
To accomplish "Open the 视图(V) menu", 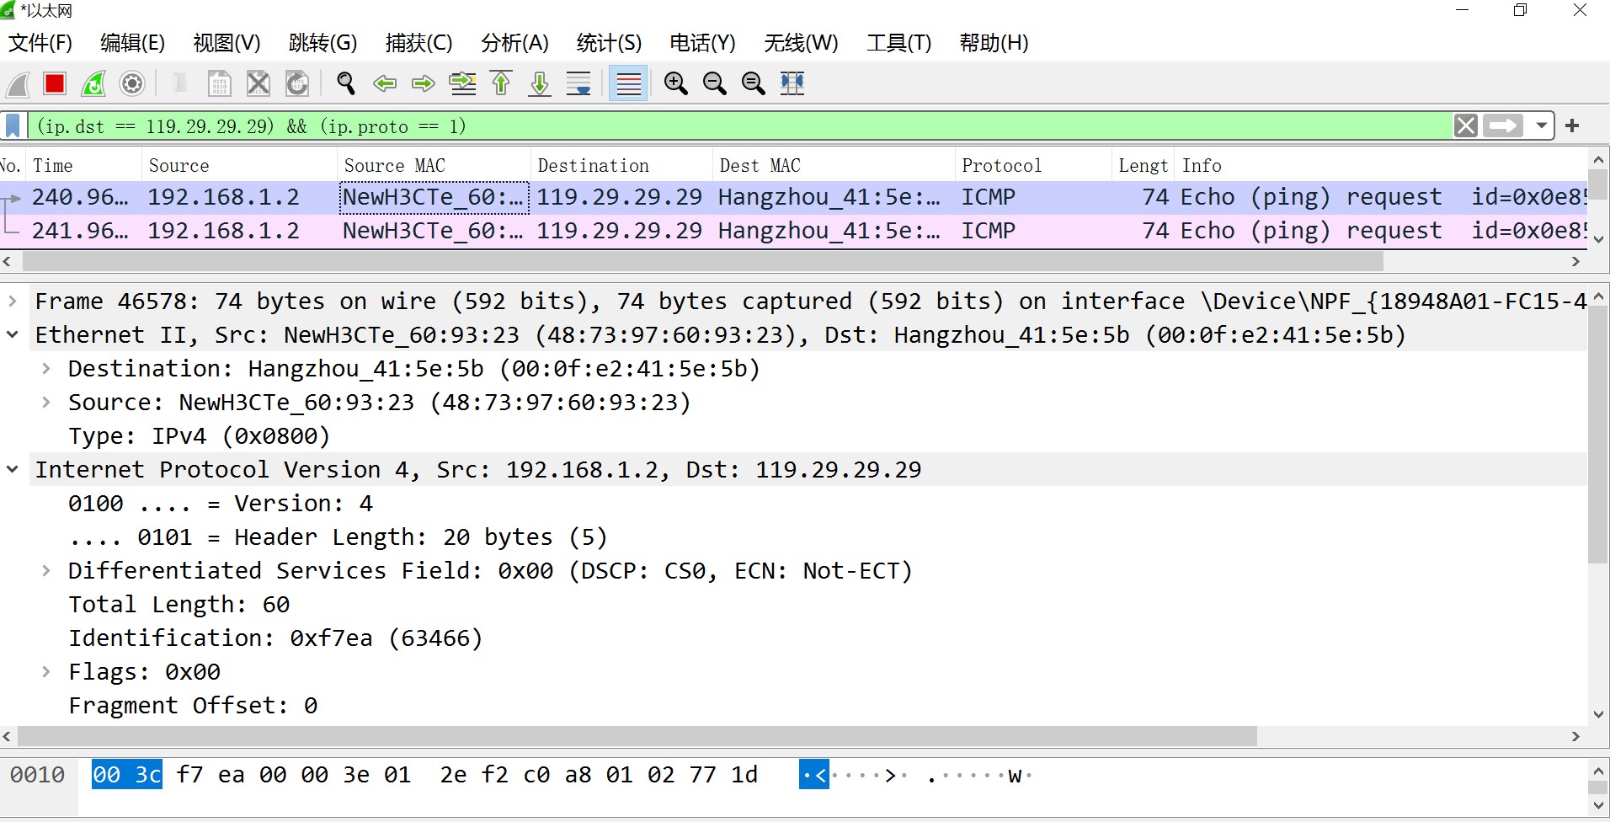I will [227, 43].
